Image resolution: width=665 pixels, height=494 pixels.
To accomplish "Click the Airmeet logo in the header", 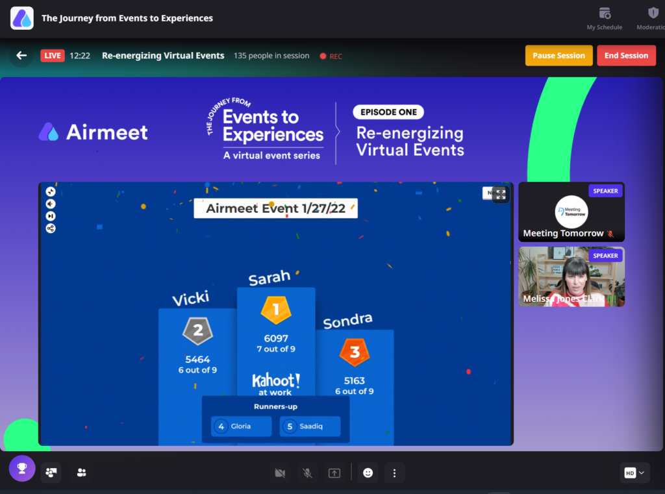I will [22, 18].
